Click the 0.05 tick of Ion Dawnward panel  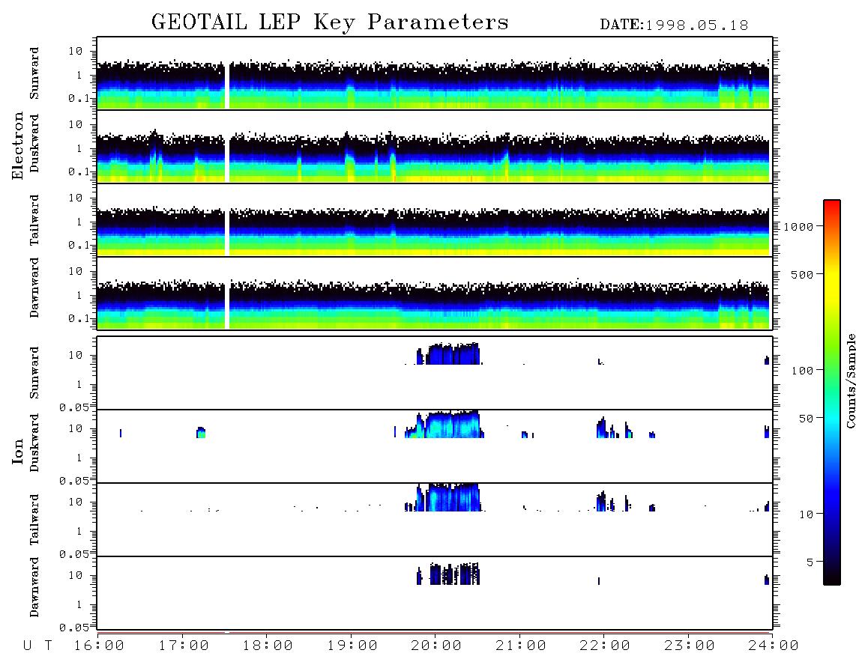coord(73,628)
